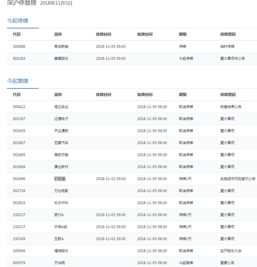Click the 今起停牌 section heading
The image size is (257, 267).
pyautogui.click(x=18, y=21)
